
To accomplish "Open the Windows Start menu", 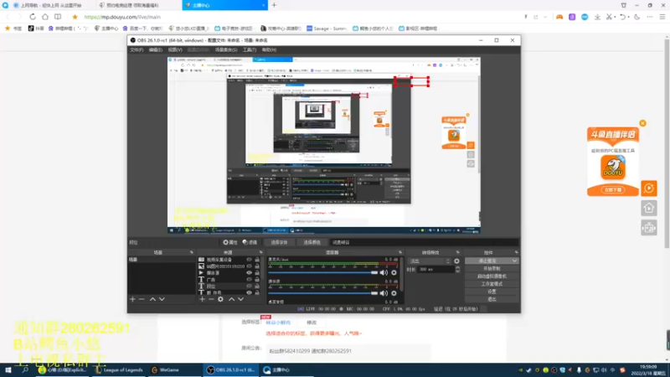I will pos(8,370).
